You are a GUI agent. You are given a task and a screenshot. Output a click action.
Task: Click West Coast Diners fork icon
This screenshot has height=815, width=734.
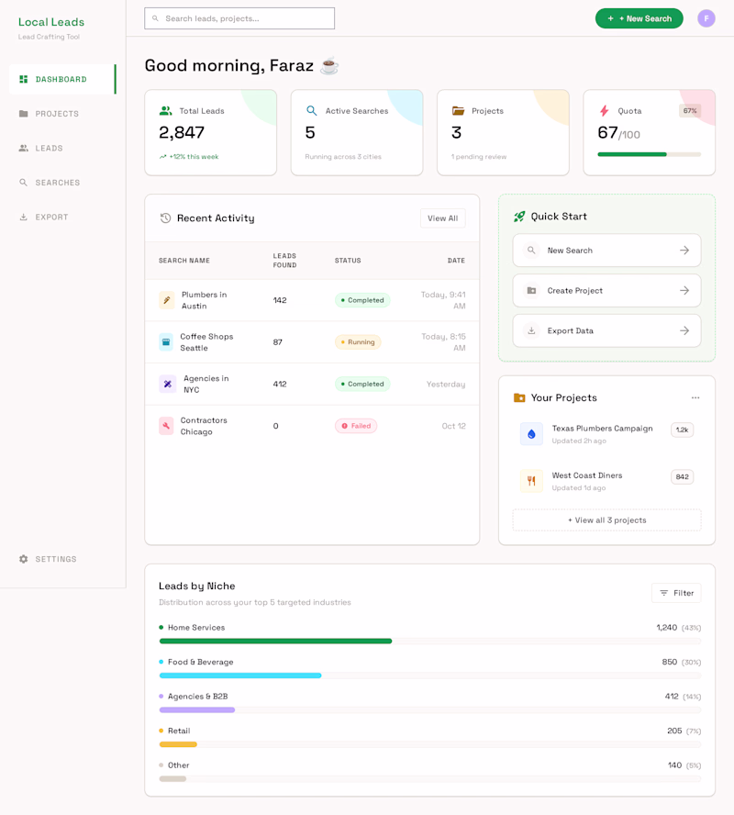531,481
